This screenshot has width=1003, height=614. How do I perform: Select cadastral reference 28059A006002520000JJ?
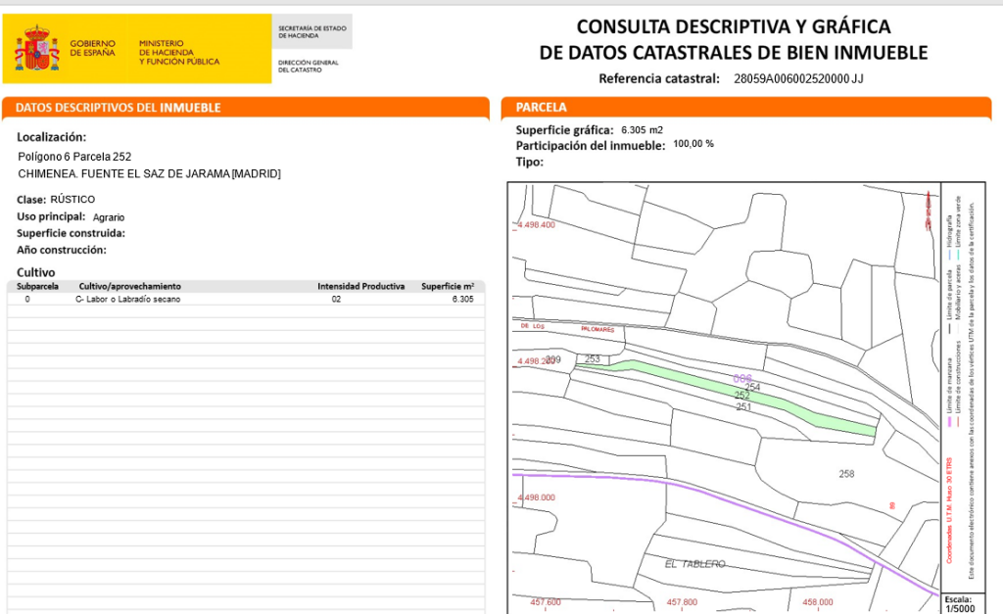pyautogui.click(x=798, y=78)
